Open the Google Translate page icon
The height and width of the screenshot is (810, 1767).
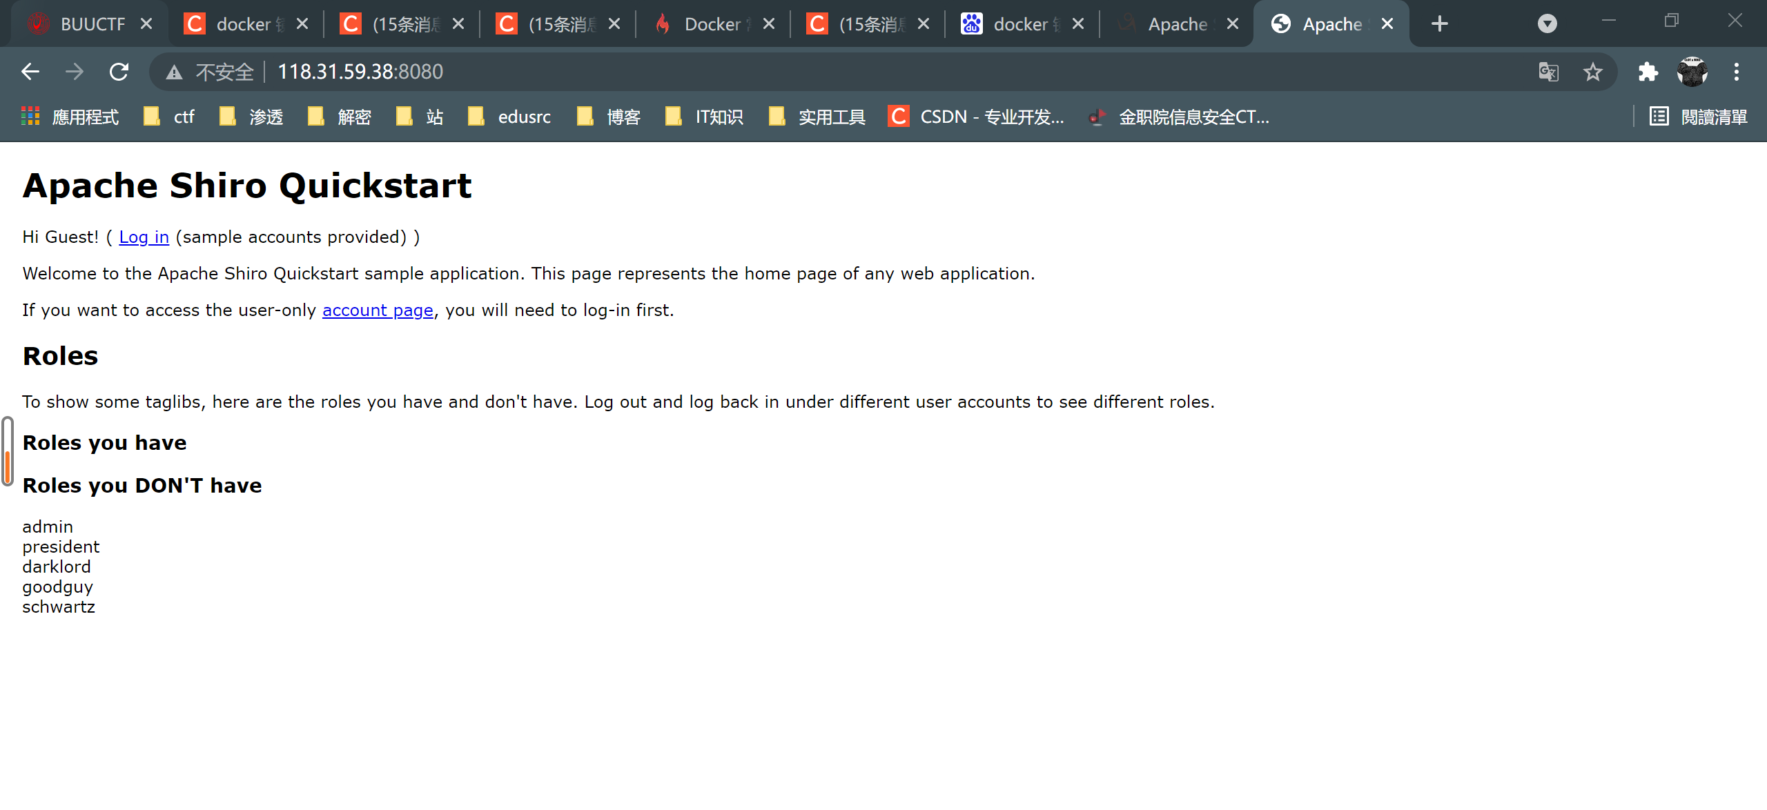pyautogui.click(x=1548, y=72)
